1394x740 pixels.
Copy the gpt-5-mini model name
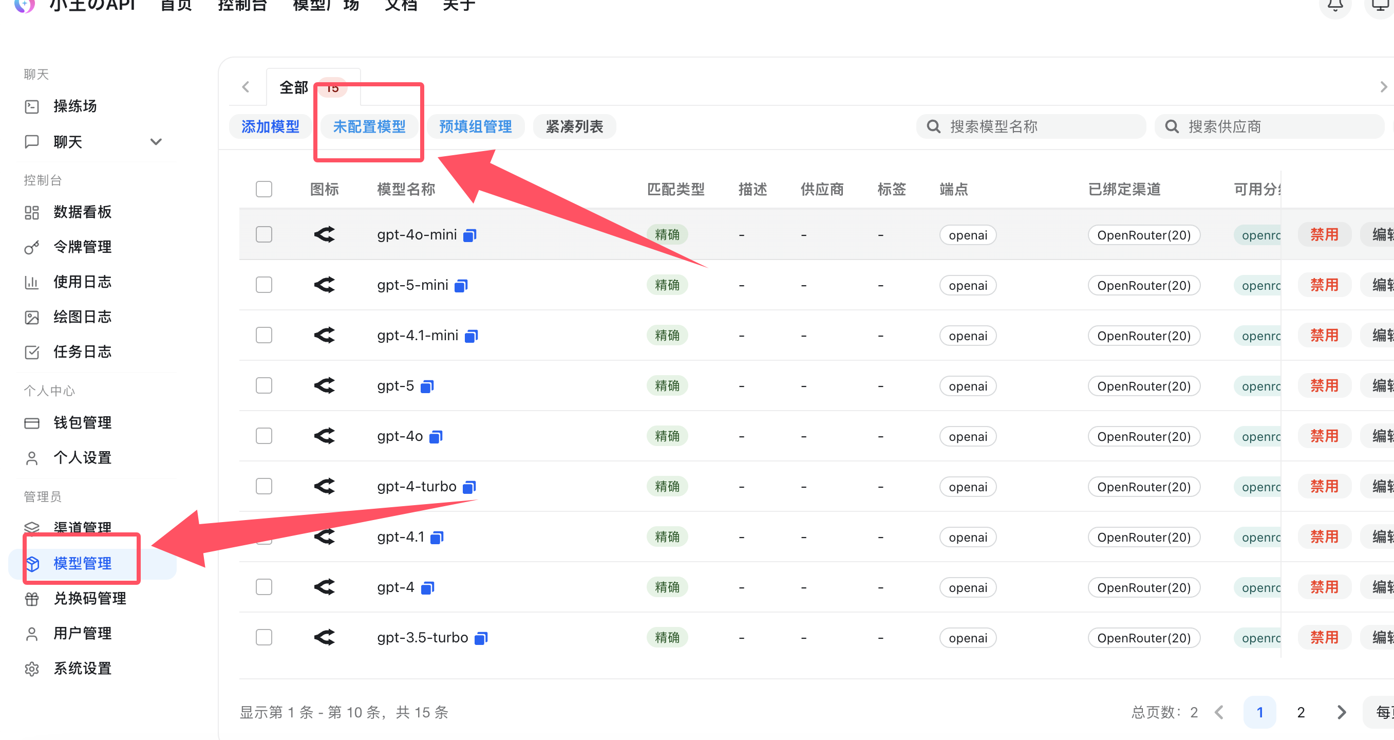(461, 285)
